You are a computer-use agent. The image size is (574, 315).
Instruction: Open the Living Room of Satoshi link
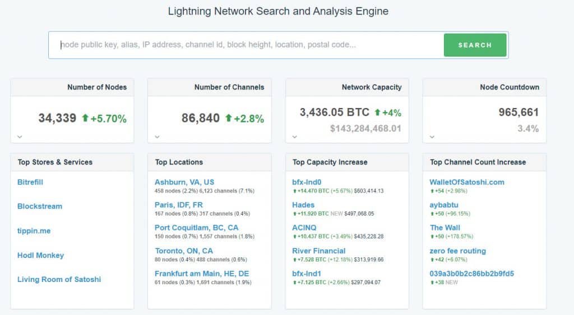[59, 280]
